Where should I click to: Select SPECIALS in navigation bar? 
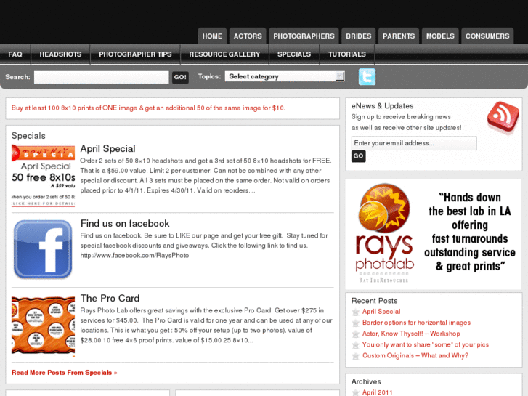[294, 54]
